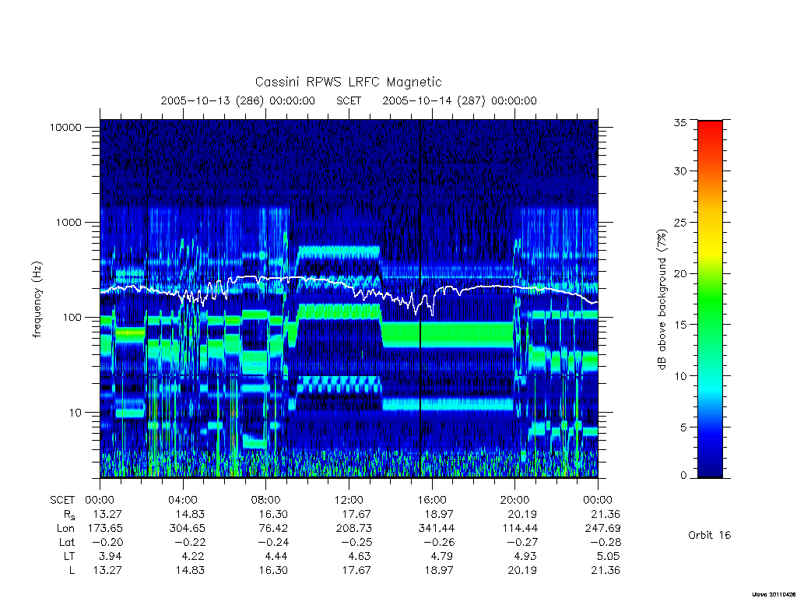Click the Lat value -0.28
The height and width of the screenshot is (598, 797).
(604, 542)
